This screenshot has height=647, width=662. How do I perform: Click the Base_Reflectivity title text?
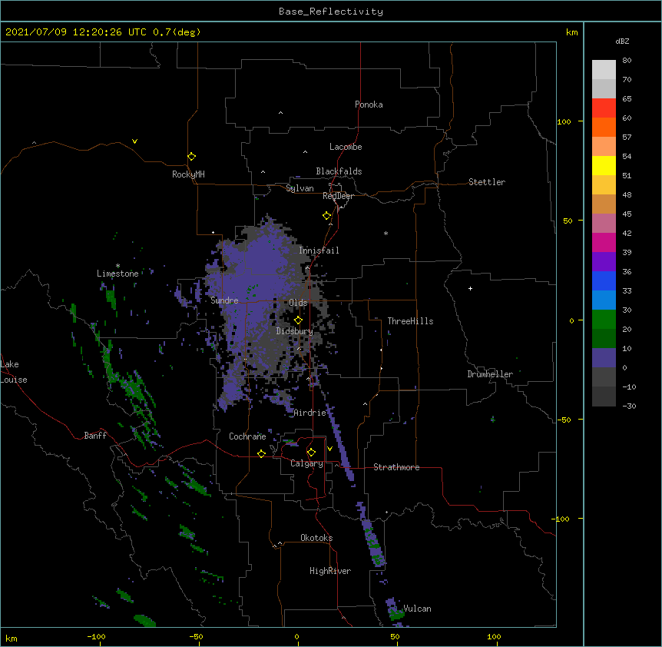point(331,12)
